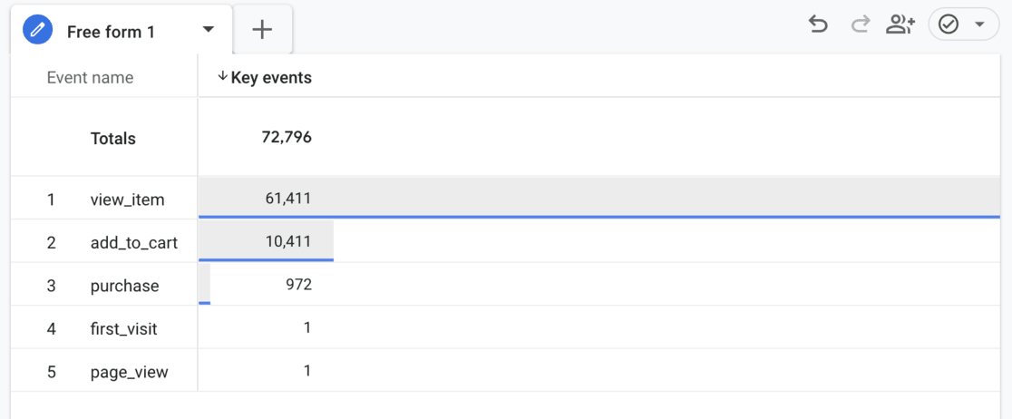
Task: Select the Free form 1 tab
Action: (x=111, y=32)
